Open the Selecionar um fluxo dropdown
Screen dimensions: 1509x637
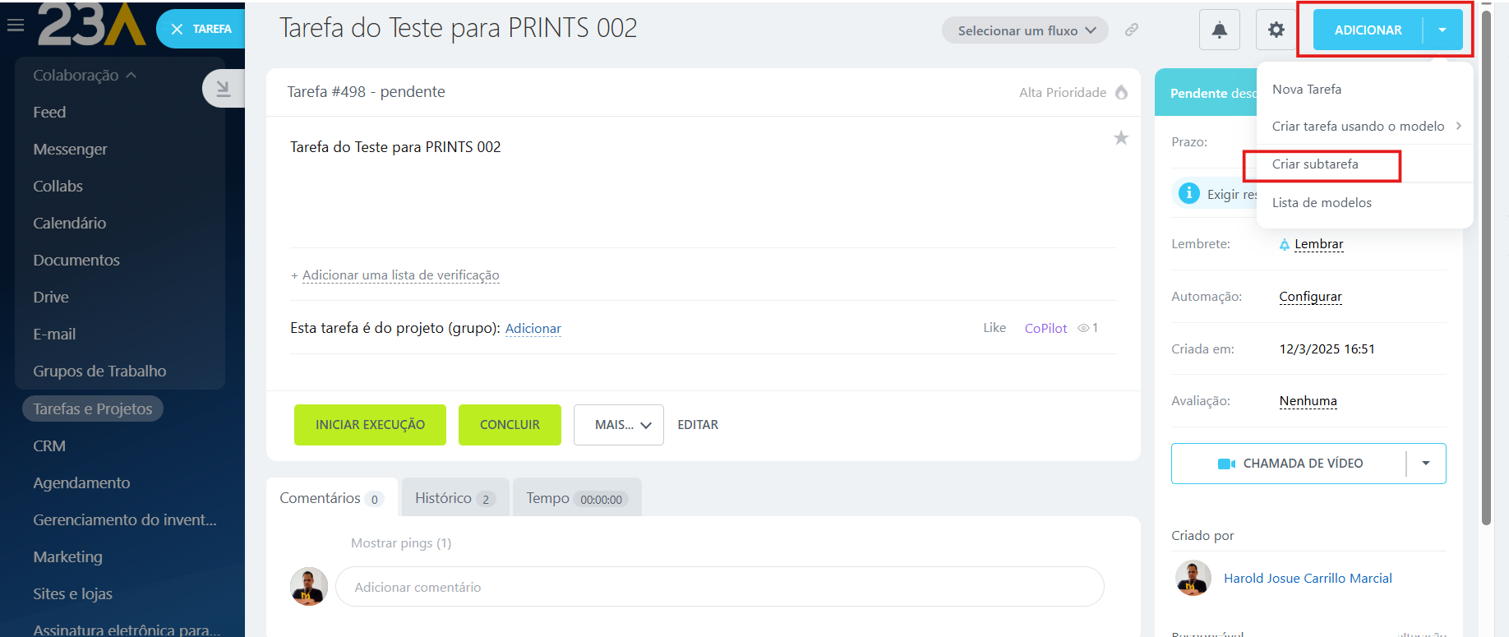coord(1025,30)
